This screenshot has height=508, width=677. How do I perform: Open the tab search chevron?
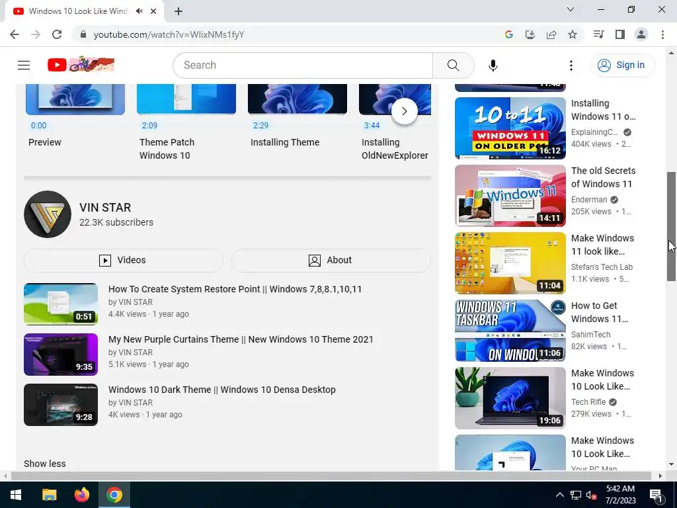pos(571,9)
